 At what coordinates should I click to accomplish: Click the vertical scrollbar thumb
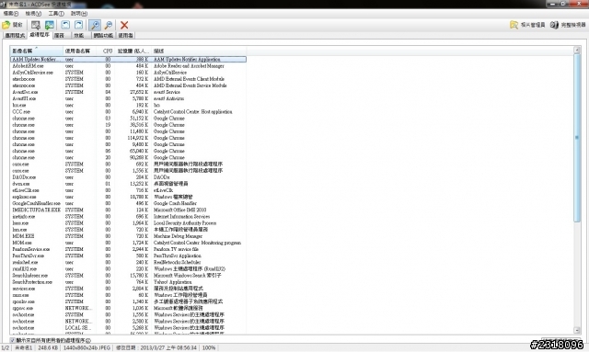(577, 138)
